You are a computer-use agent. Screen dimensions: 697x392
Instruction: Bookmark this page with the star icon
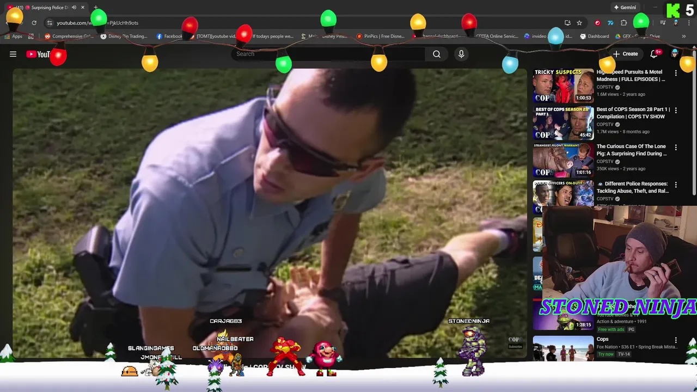point(579,23)
